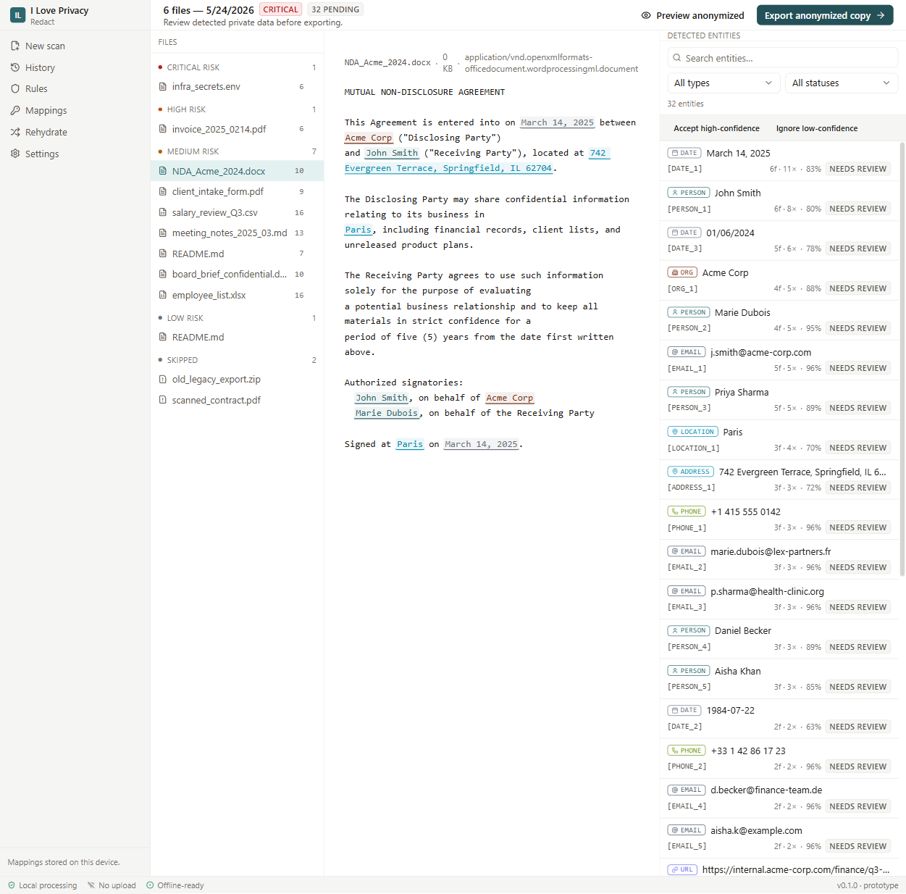Image resolution: width=906 pixels, height=894 pixels.
Task: Click the eye icon for Preview anonymized
Action: (646, 15)
